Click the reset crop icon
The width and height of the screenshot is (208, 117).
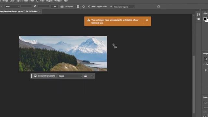pos(158,6)
